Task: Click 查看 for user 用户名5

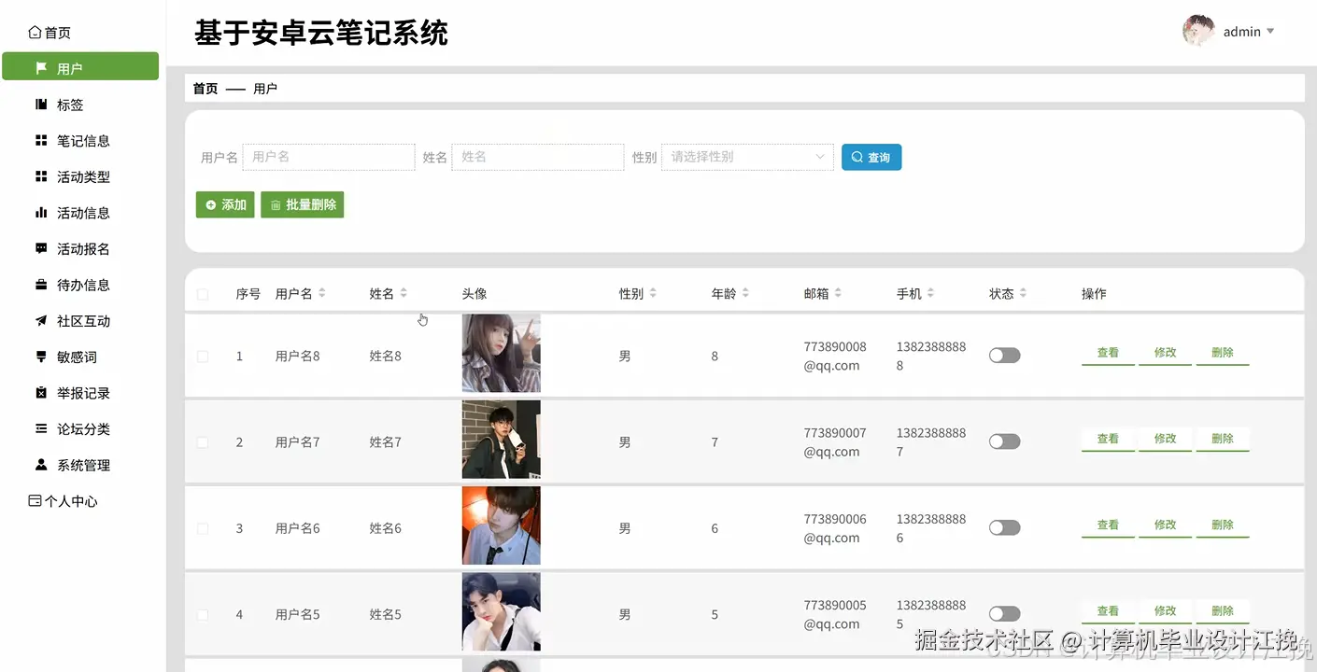Action: (x=1108, y=611)
